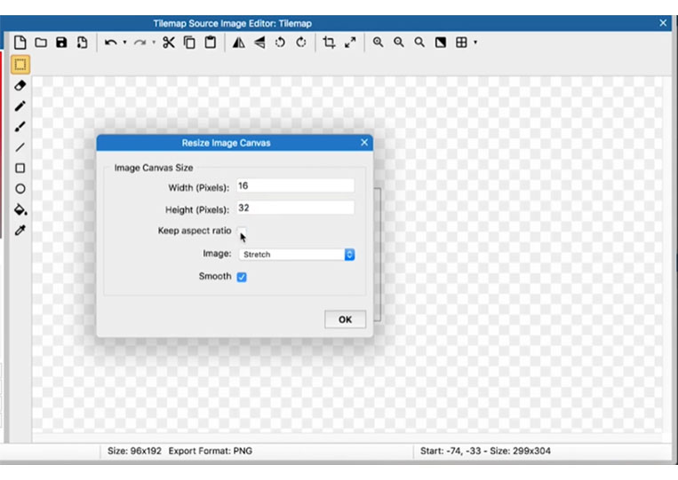Screen dimensions: 678x480
Task: Select the Paint Bucket fill tool
Action: (20, 209)
